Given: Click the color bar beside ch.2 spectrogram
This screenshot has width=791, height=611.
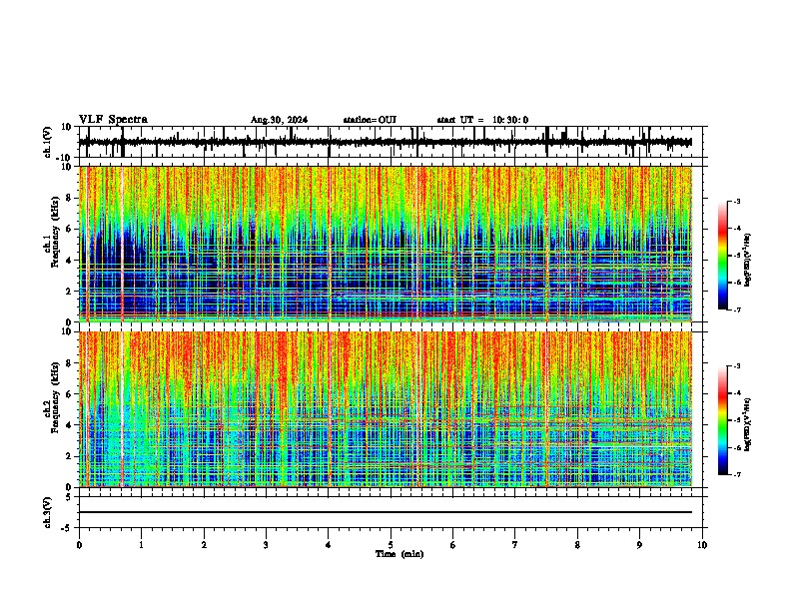Looking at the screenshot, I should point(723,420).
